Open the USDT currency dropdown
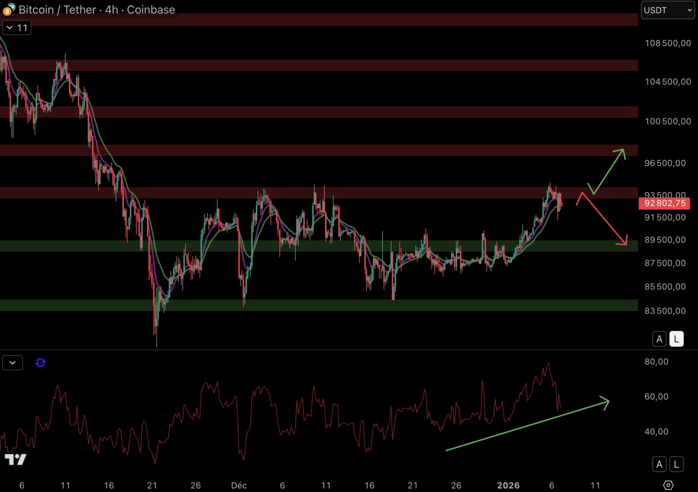698x492 pixels. (667, 10)
